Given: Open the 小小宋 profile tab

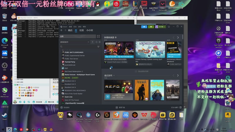Looking at the screenshot, I should point(90,30).
